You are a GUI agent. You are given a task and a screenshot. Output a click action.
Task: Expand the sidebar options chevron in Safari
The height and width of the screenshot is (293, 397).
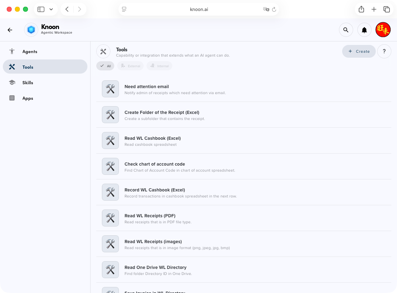tap(51, 9)
